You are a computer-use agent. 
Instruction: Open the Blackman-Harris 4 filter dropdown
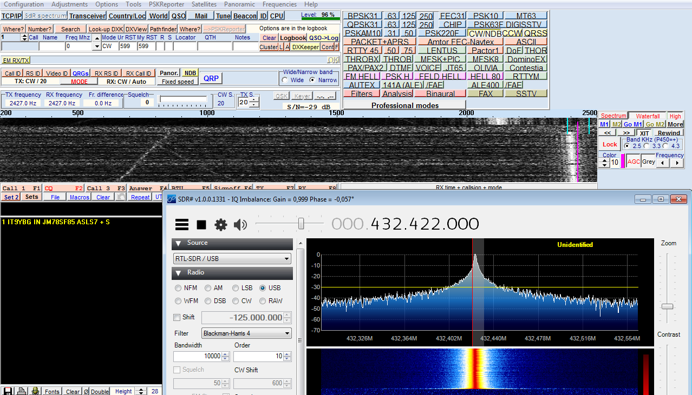click(246, 333)
